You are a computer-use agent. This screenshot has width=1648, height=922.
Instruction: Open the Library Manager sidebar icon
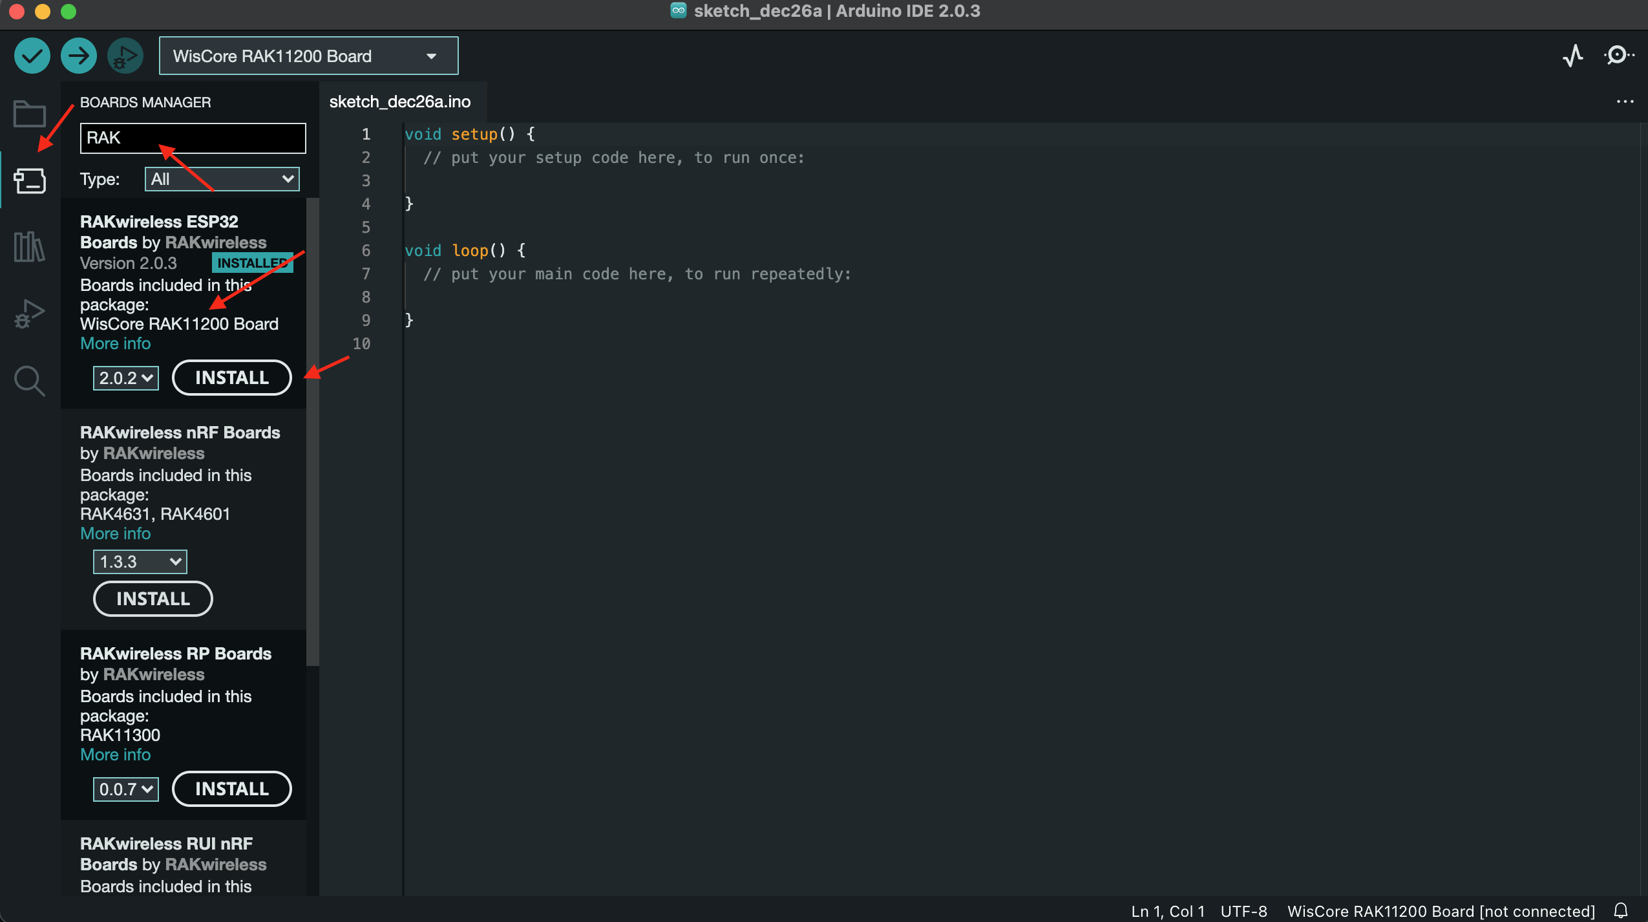click(x=30, y=247)
